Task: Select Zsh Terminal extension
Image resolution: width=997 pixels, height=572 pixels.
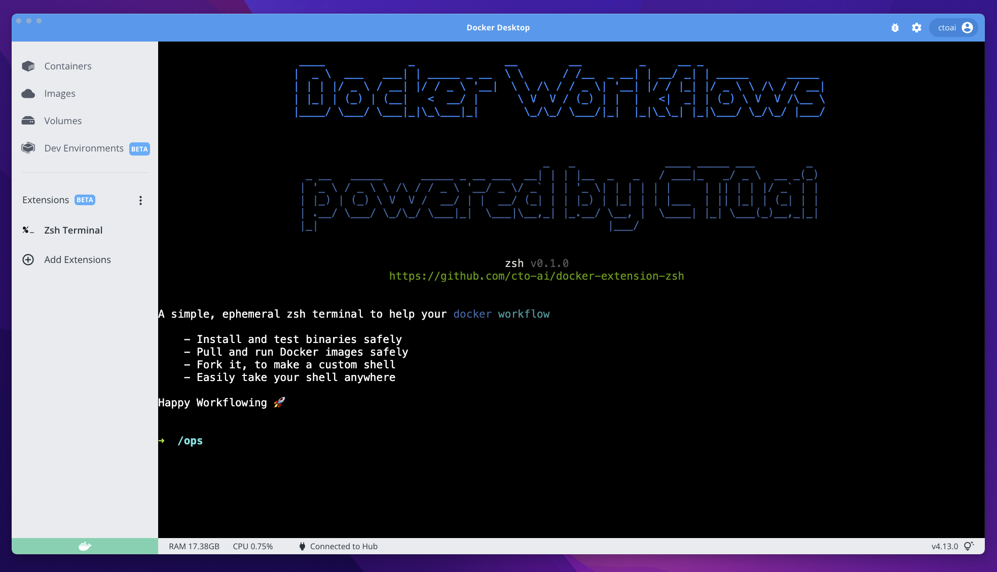Action: click(73, 231)
